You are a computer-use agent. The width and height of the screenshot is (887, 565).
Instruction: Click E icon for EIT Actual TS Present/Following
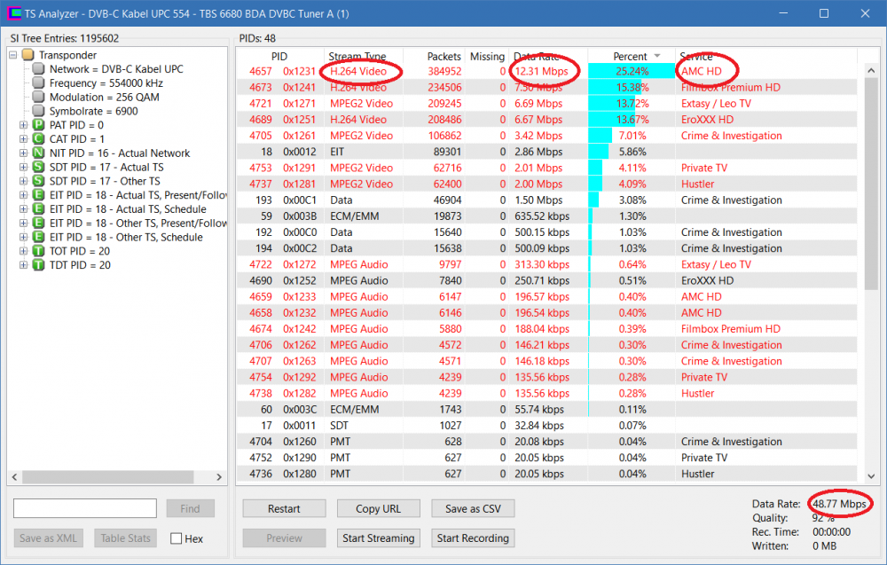(38, 195)
